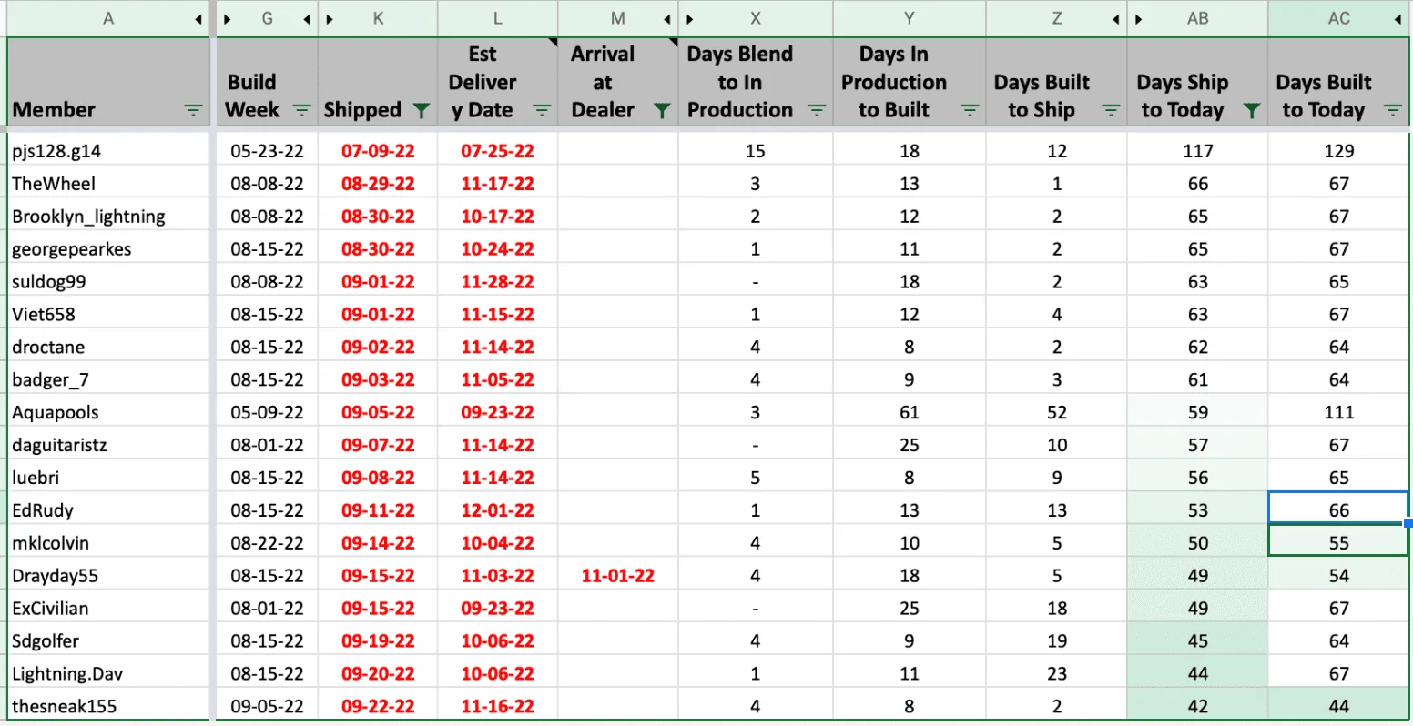This screenshot has height=726, width=1413.
Task: Open the Days Blend to In Production filter
Action: tap(817, 110)
